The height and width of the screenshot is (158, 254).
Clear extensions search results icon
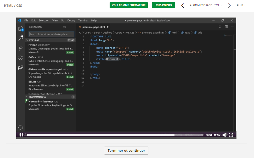64,27
